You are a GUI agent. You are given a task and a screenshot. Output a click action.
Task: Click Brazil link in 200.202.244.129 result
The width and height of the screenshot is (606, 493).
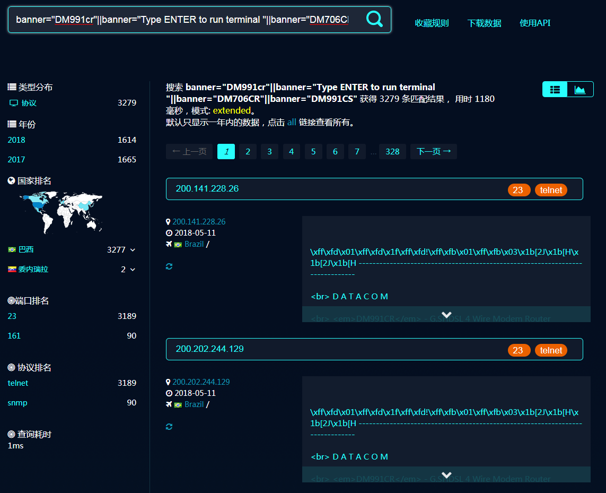[194, 404]
